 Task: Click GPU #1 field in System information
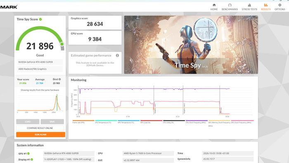tap(69, 153)
